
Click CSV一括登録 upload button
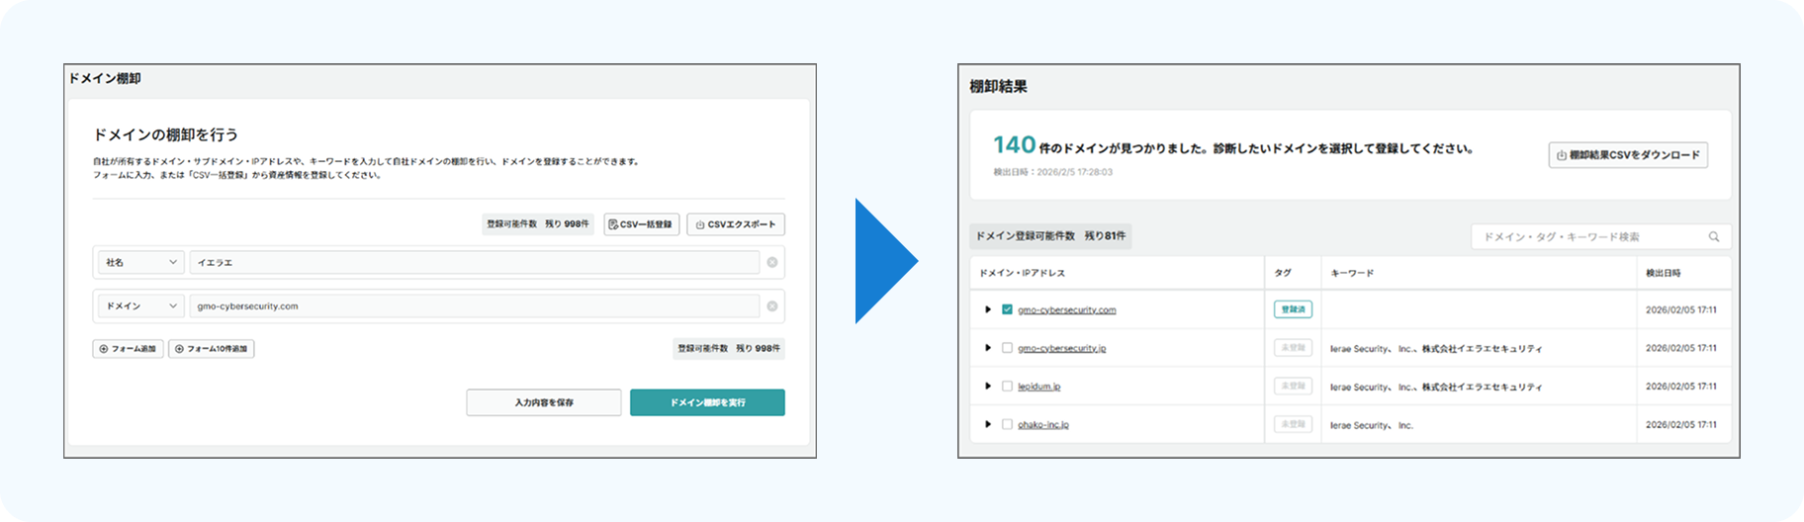coord(642,224)
